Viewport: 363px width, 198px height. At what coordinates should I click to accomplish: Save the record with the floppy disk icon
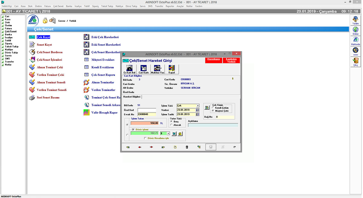coord(211,147)
